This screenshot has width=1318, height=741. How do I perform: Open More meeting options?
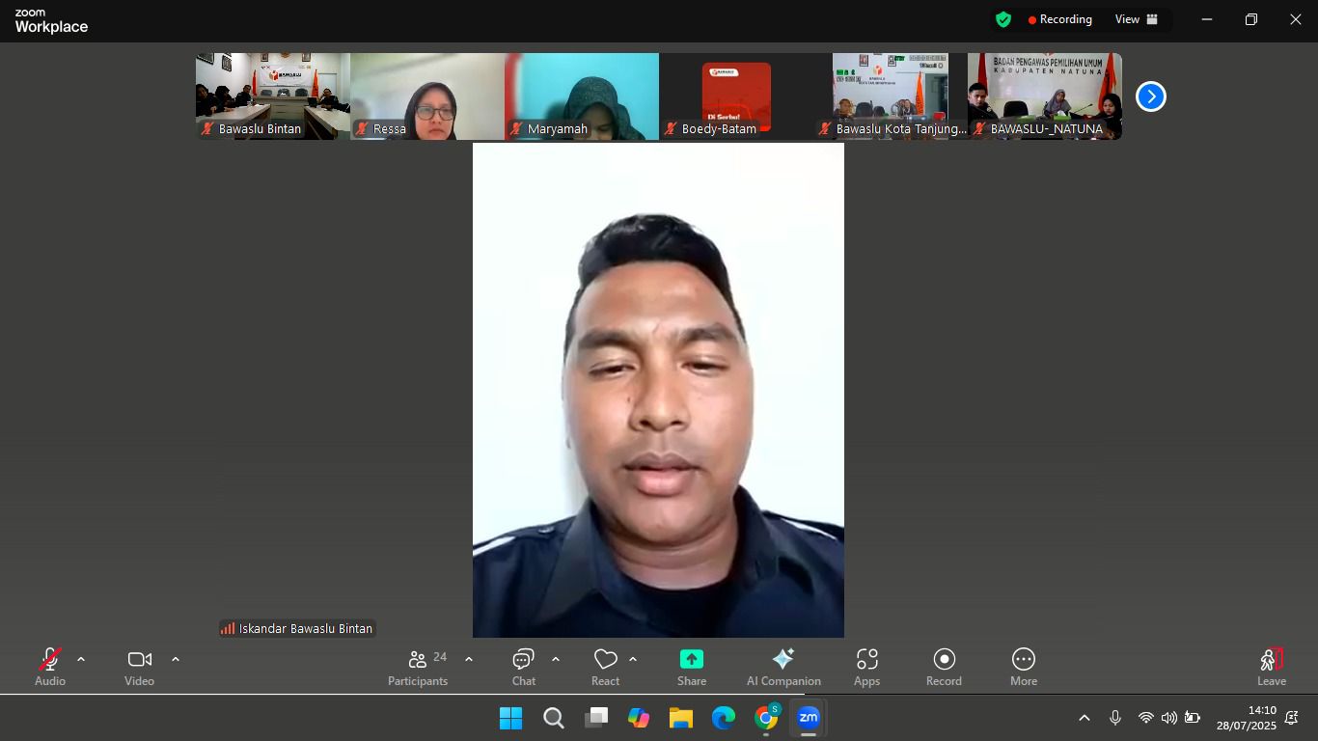[x=1023, y=666]
